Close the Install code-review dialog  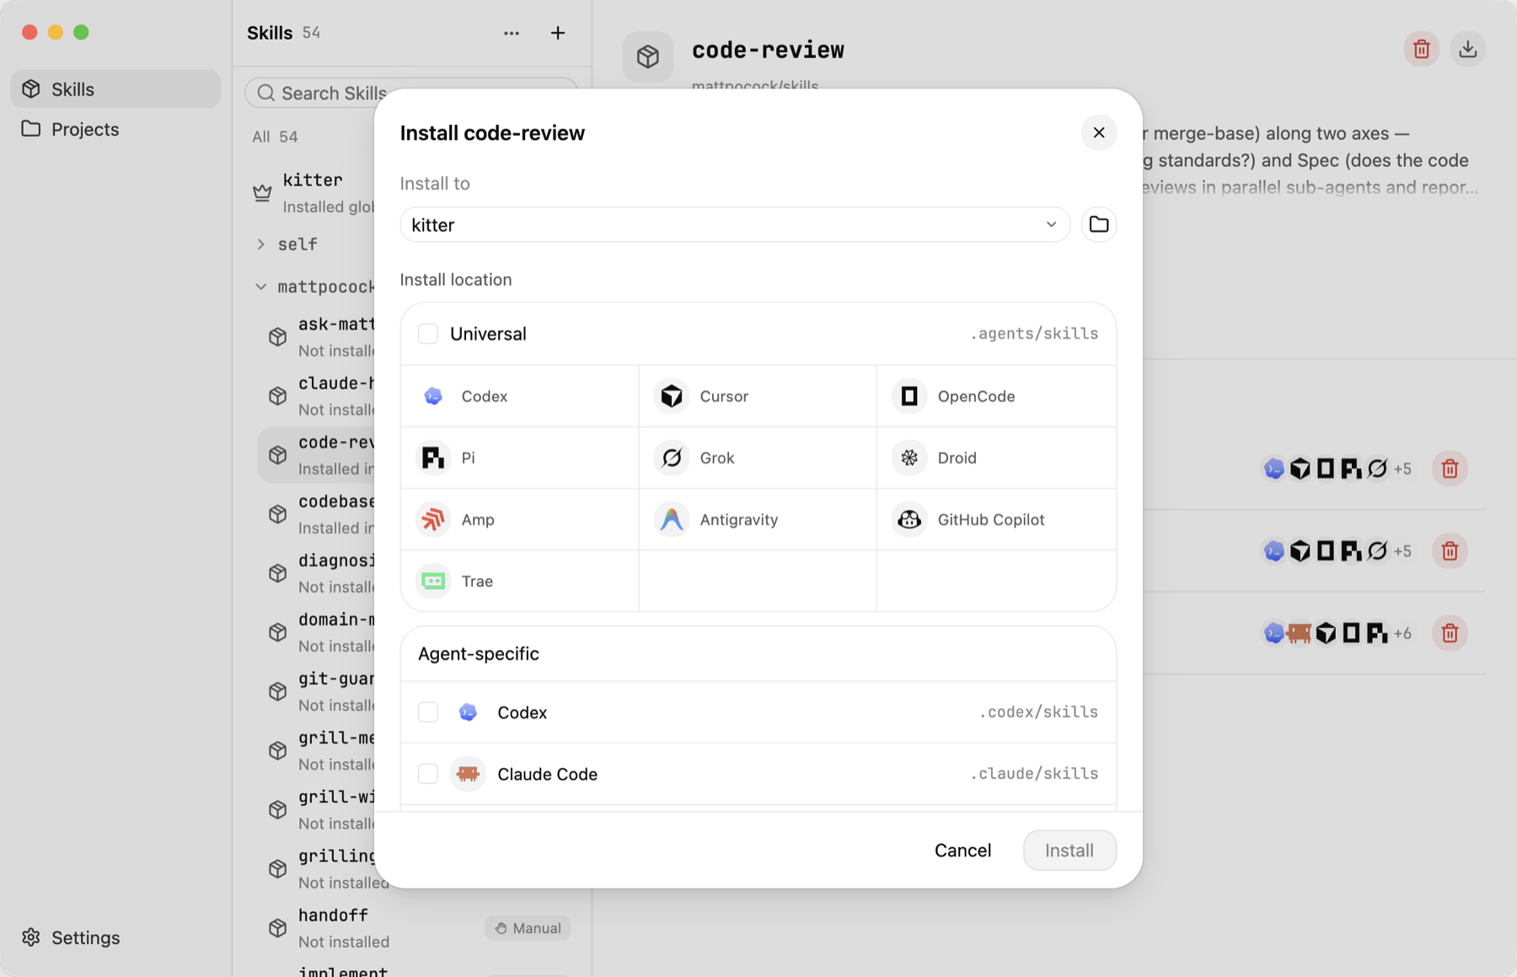click(x=1099, y=132)
